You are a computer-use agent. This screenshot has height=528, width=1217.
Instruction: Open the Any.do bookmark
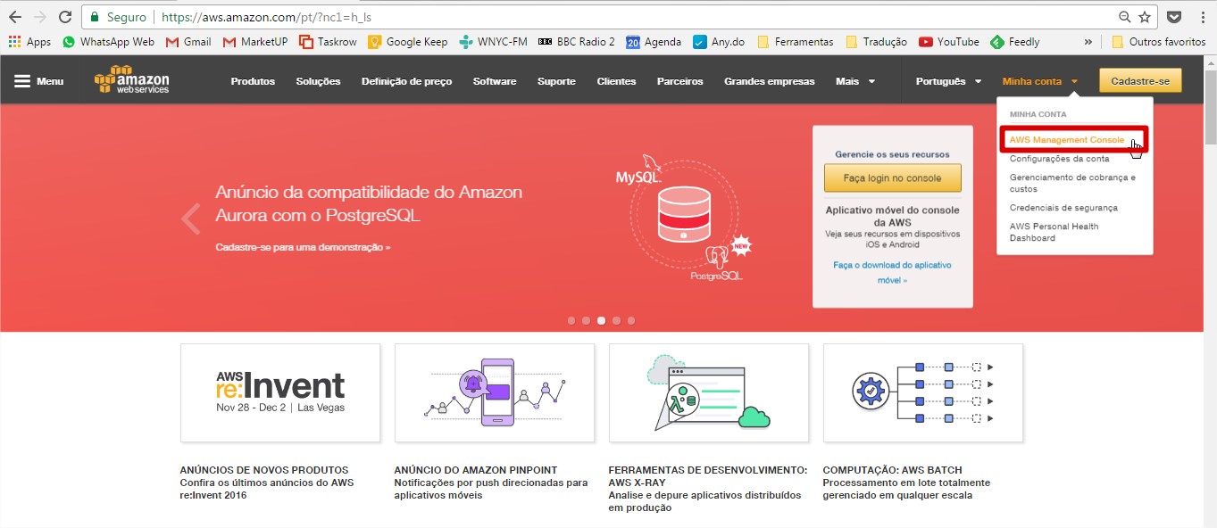pyautogui.click(x=719, y=42)
